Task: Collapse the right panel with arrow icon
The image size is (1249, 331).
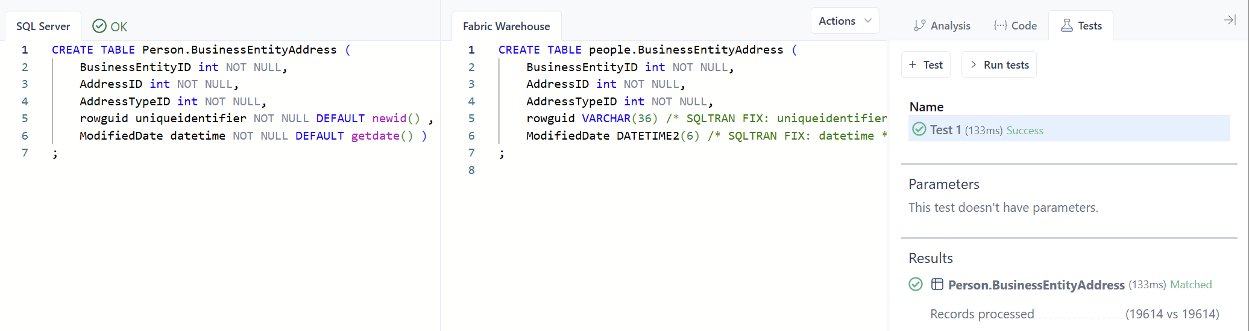Action: 1229,20
